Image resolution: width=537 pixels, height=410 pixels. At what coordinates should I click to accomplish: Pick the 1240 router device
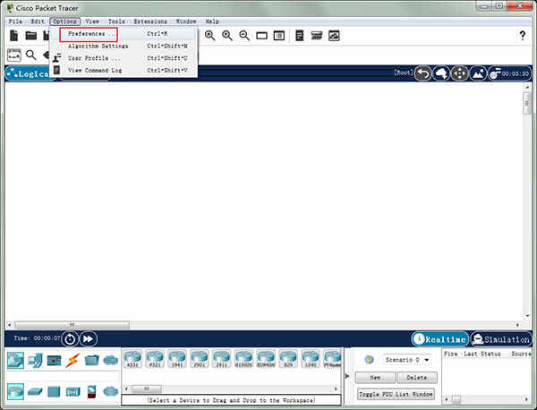[x=311, y=359]
